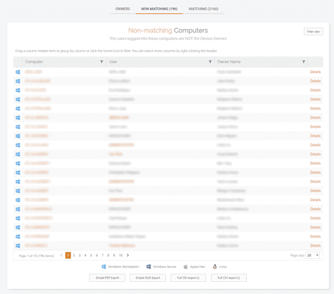334x294 pixels.
Task: Sort by the Computer column header
Action: [x=34, y=62]
